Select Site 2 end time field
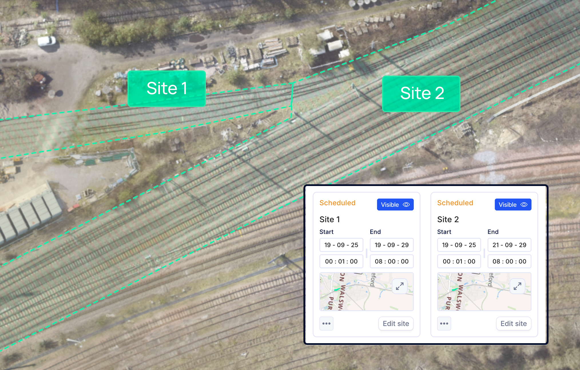Image resolution: width=580 pixels, height=370 pixels. coord(509,261)
